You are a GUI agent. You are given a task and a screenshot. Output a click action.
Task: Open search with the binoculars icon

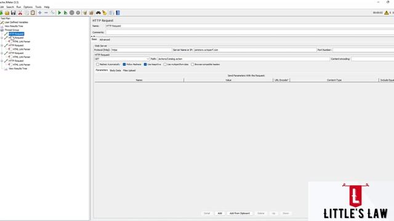pyautogui.click(x=98, y=13)
